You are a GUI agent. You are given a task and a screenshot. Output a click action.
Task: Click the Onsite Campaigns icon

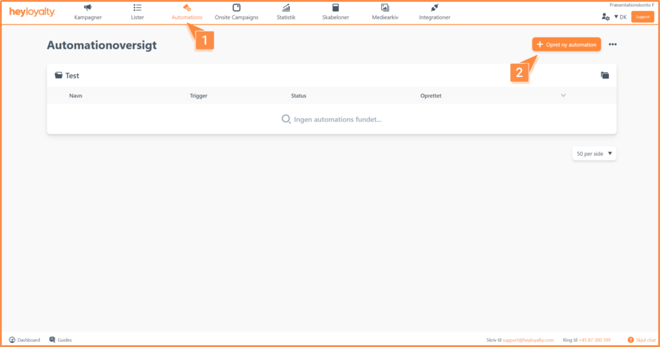236,8
